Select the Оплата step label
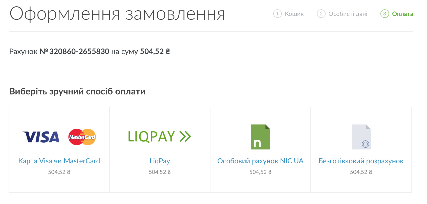The height and width of the screenshot is (204, 427). click(x=402, y=14)
